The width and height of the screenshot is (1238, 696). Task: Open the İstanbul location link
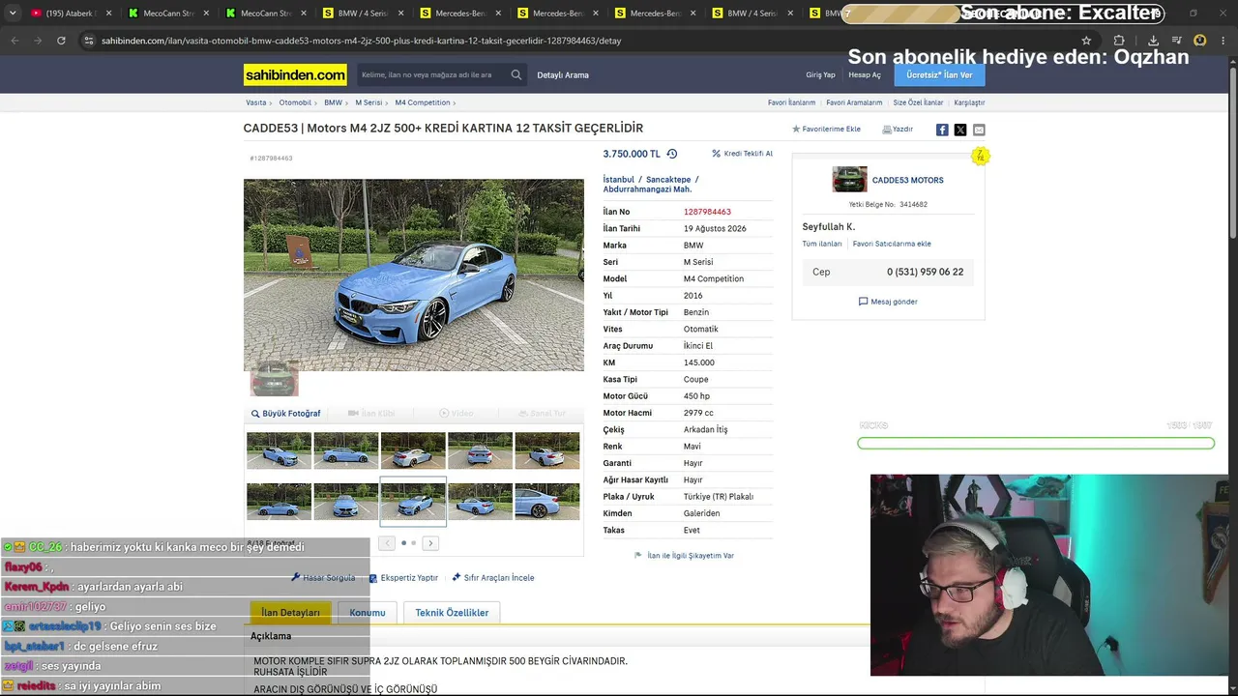619,180
